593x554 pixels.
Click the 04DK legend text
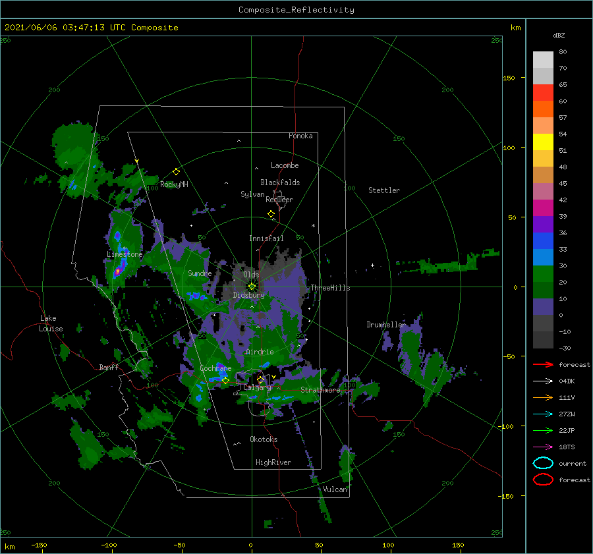[x=567, y=381]
